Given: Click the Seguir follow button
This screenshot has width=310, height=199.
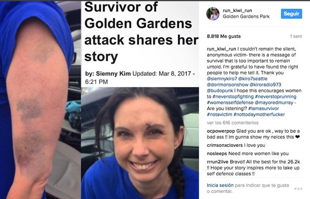Looking at the screenshot, I should (x=292, y=14).
